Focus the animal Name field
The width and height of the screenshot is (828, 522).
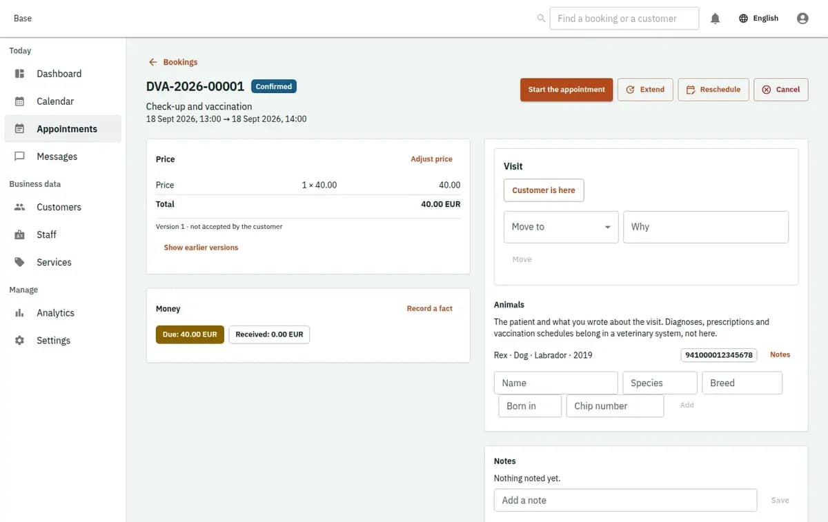[x=556, y=383]
